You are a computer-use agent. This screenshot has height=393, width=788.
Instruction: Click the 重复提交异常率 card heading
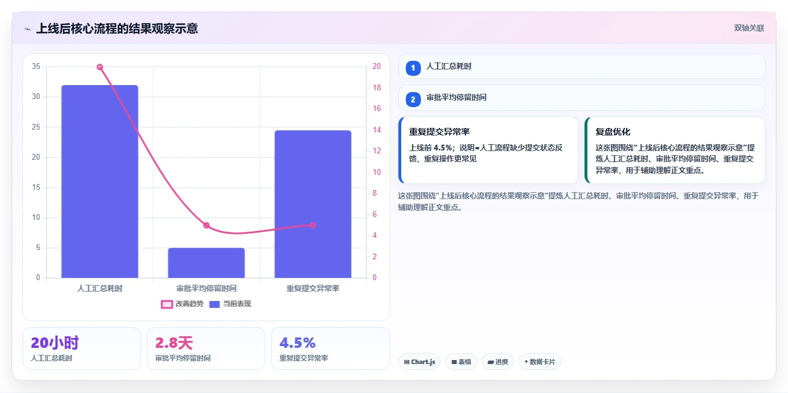pyautogui.click(x=439, y=132)
